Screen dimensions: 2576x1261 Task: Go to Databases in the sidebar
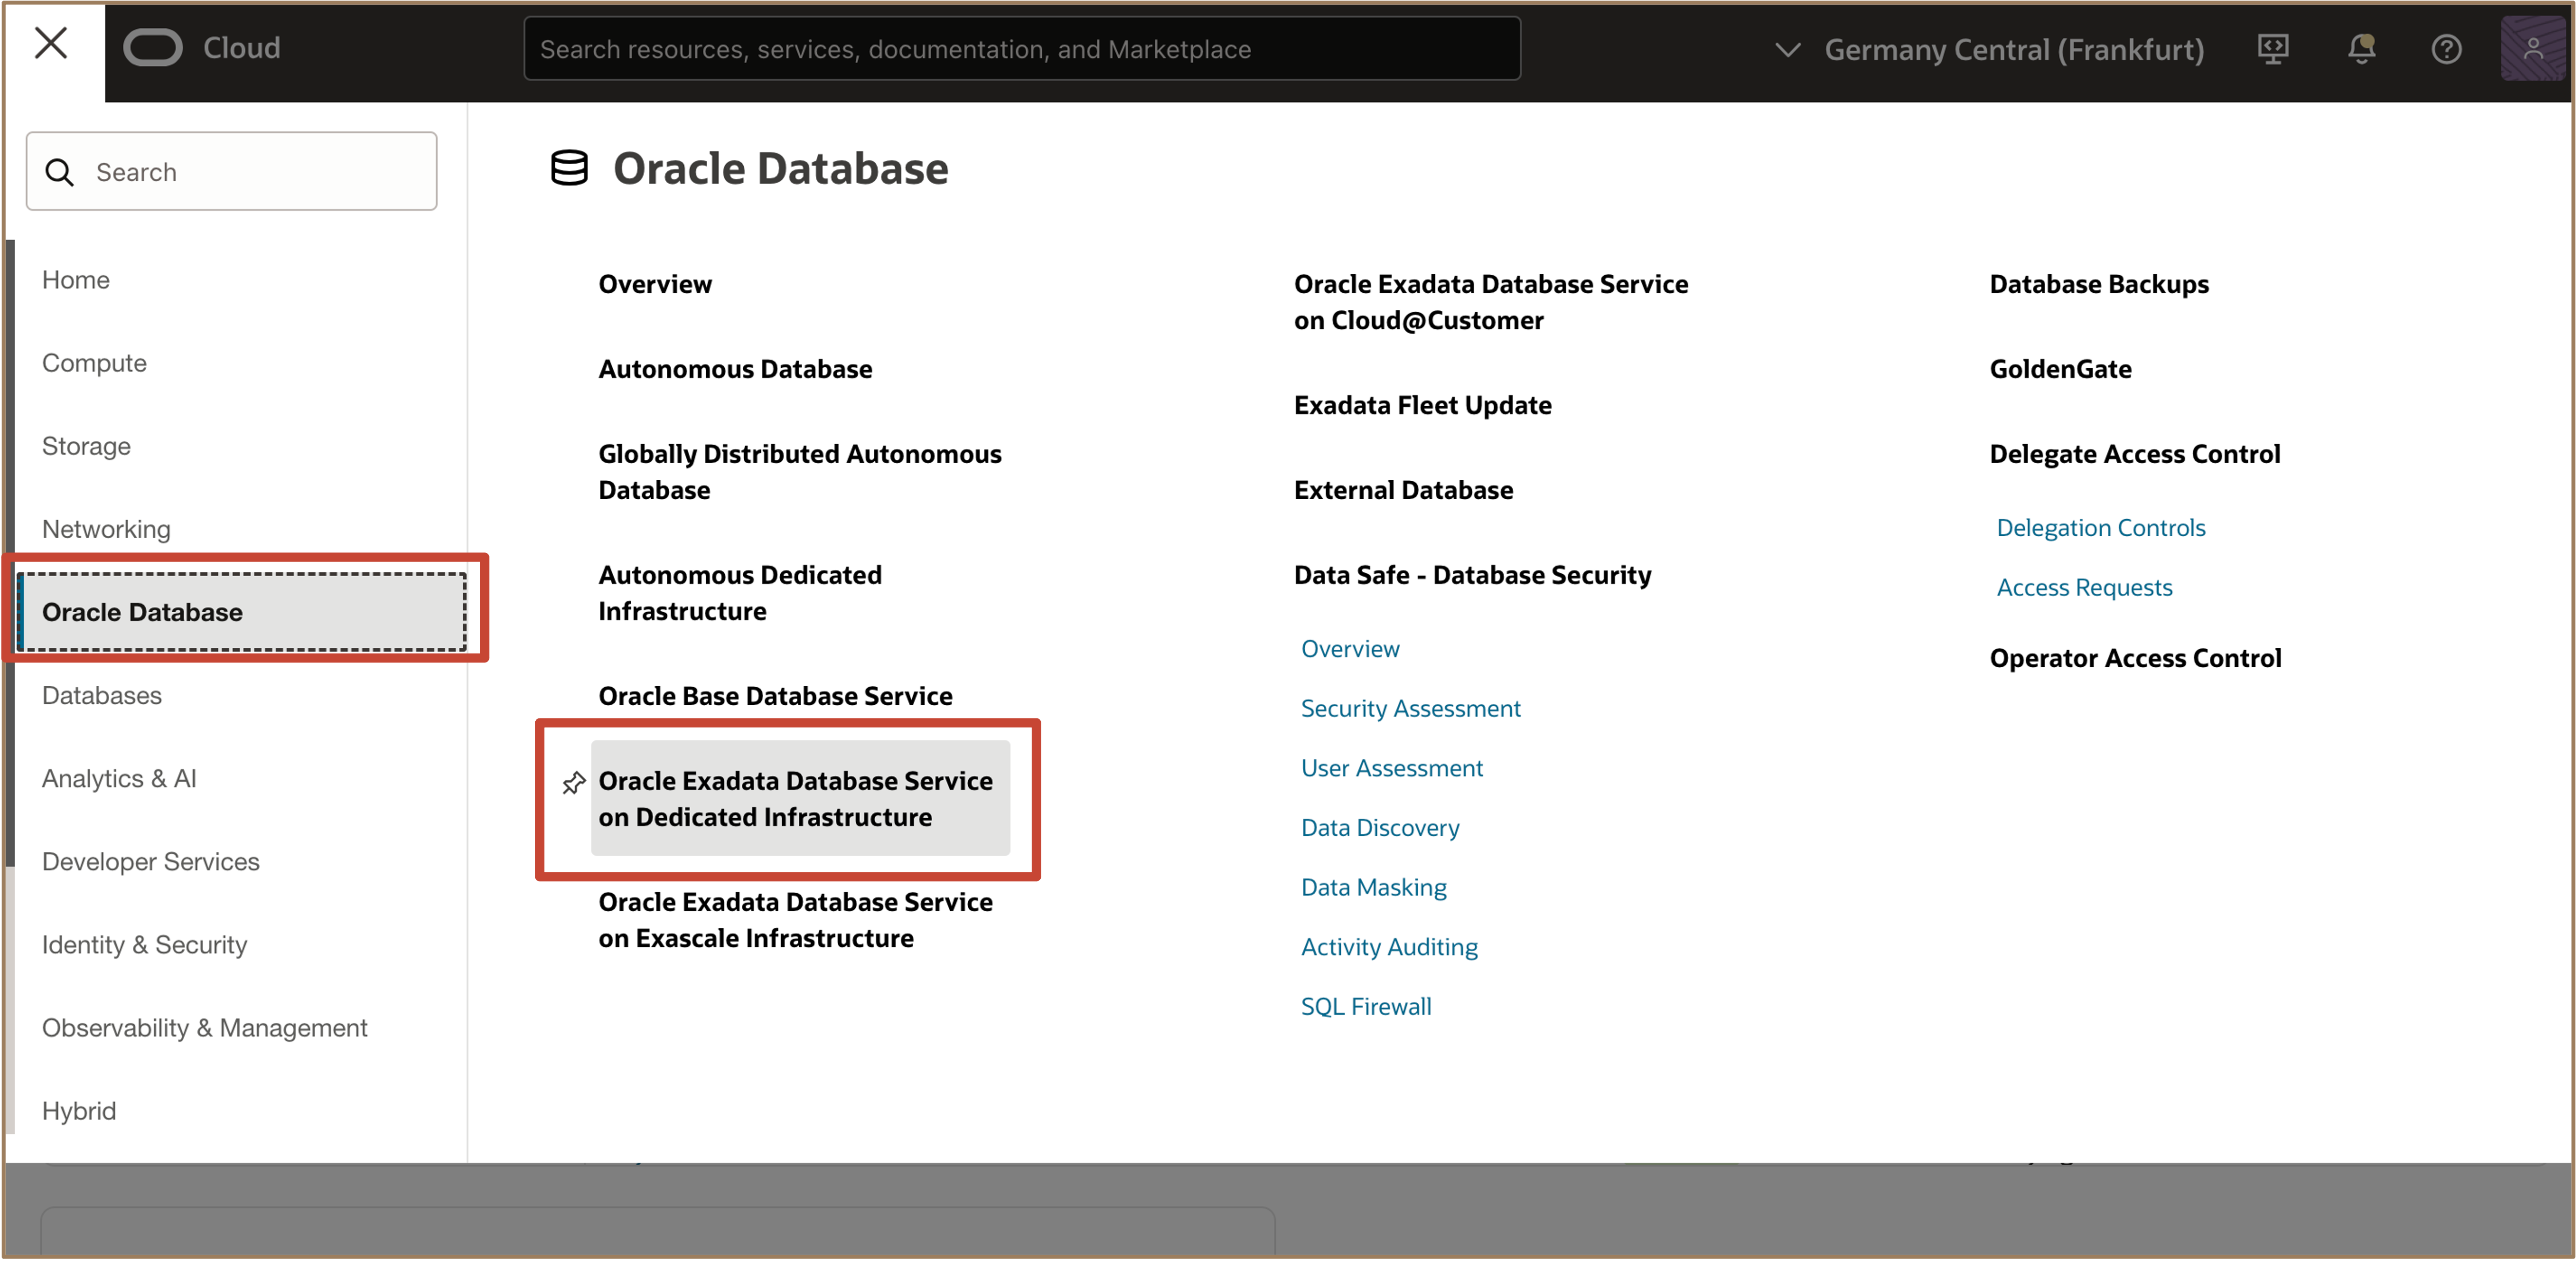pos(101,695)
